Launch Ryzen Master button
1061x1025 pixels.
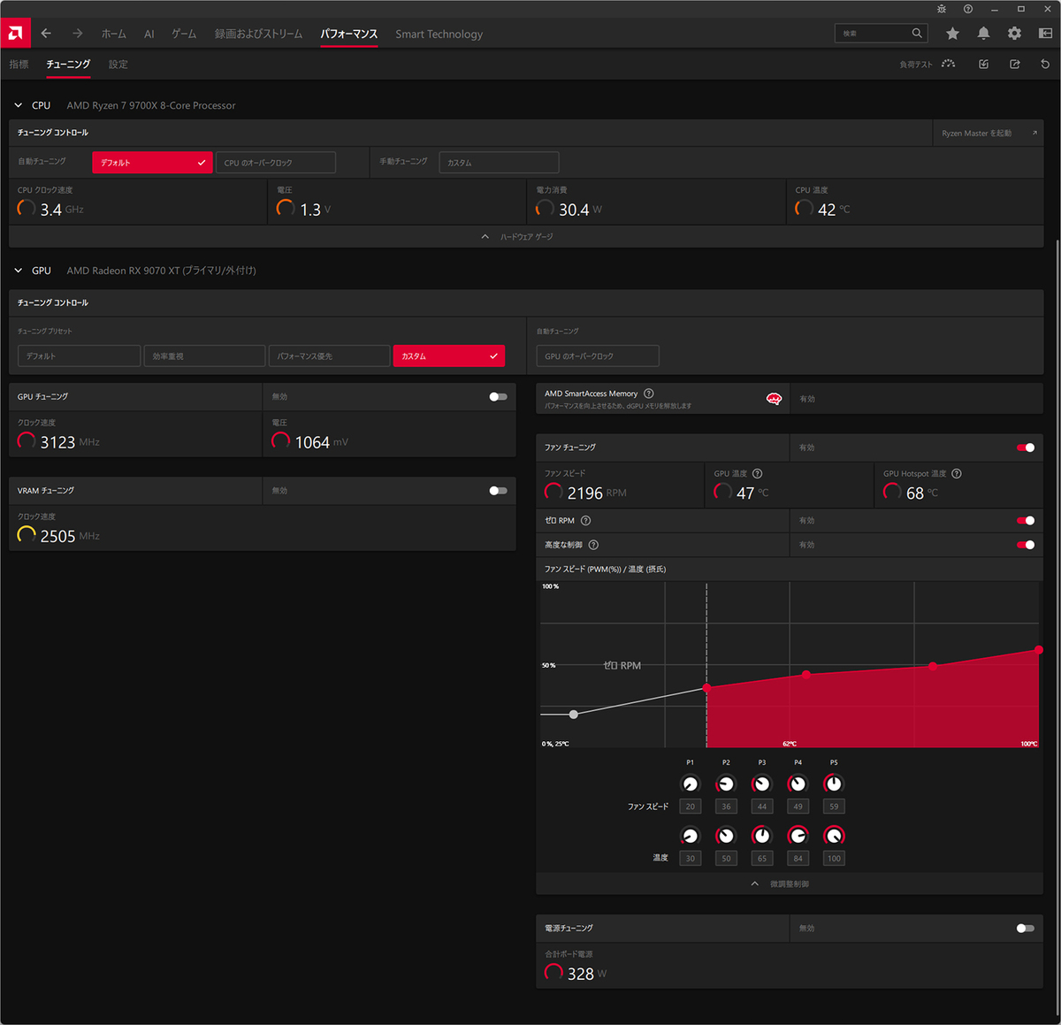click(x=988, y=133)
